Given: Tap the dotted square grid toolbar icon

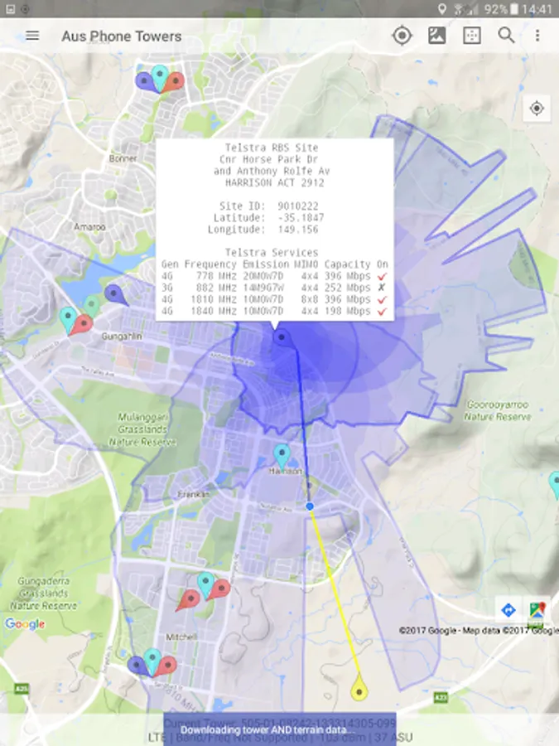Looking at the screenshot, I should coord(471,36).
